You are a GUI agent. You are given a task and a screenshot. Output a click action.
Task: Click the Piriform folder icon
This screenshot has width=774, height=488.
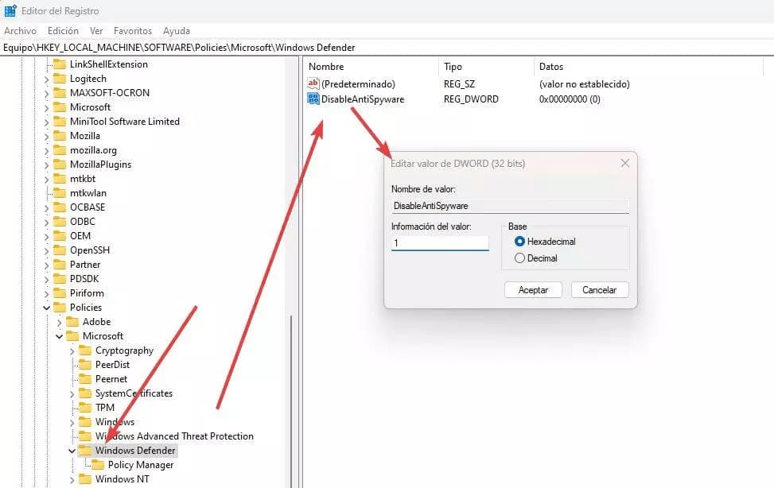click(x=60, y=293)
